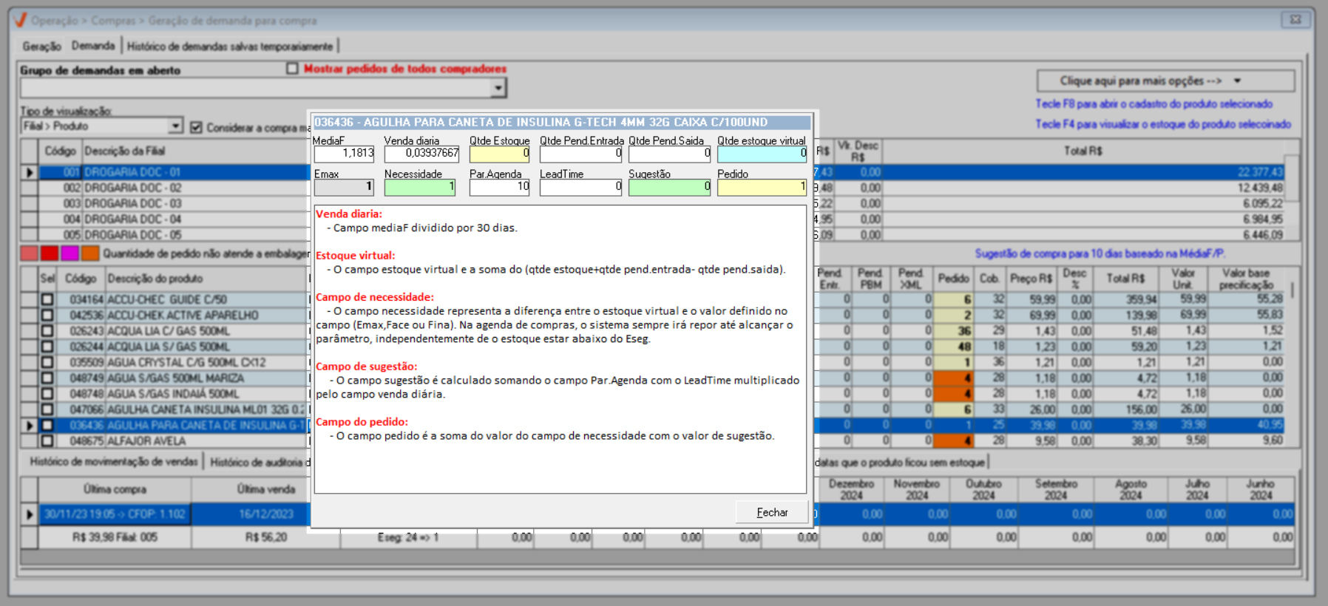Viewport: 1328px width, 606px height.
Task: Open the Geração tab
Action: tap(41, 46)
